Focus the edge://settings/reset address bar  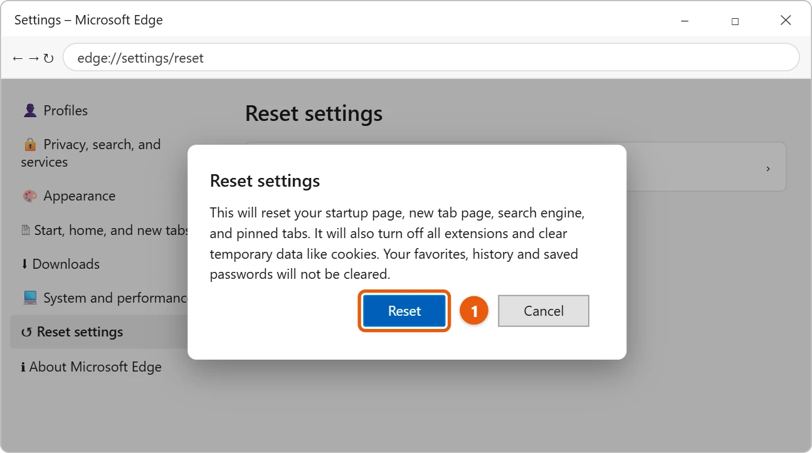click(431, 58)
